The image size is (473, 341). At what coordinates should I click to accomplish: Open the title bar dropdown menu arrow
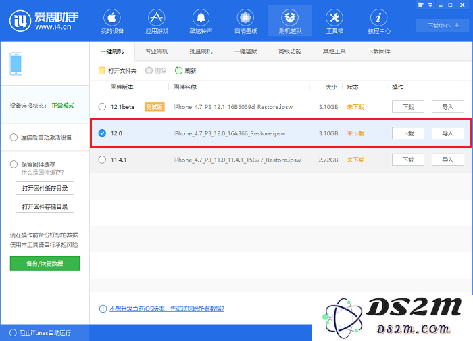(430, 5)
